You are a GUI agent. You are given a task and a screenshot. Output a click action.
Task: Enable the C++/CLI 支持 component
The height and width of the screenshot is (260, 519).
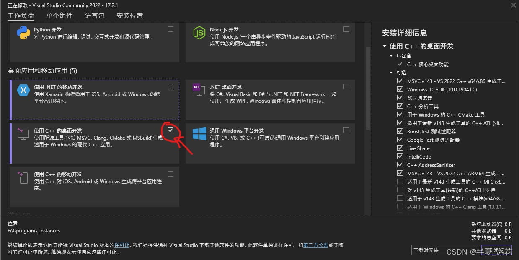[x=400, y=190]
